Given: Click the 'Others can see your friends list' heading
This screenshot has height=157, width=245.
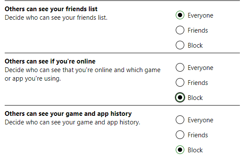Looking at the screenshot, I should pos(51,9).
